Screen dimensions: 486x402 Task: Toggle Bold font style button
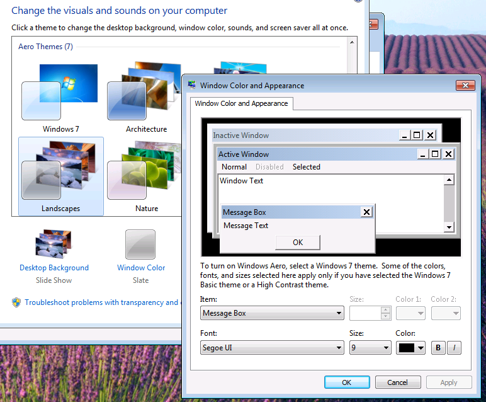click(x=438, y=348)
